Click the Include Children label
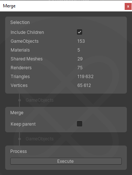Image resolution: width=132 pixels, height=175 pixels. click(27, 32)
